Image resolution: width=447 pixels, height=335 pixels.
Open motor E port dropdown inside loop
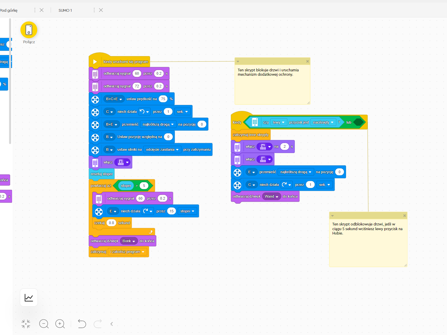[113, 211]
